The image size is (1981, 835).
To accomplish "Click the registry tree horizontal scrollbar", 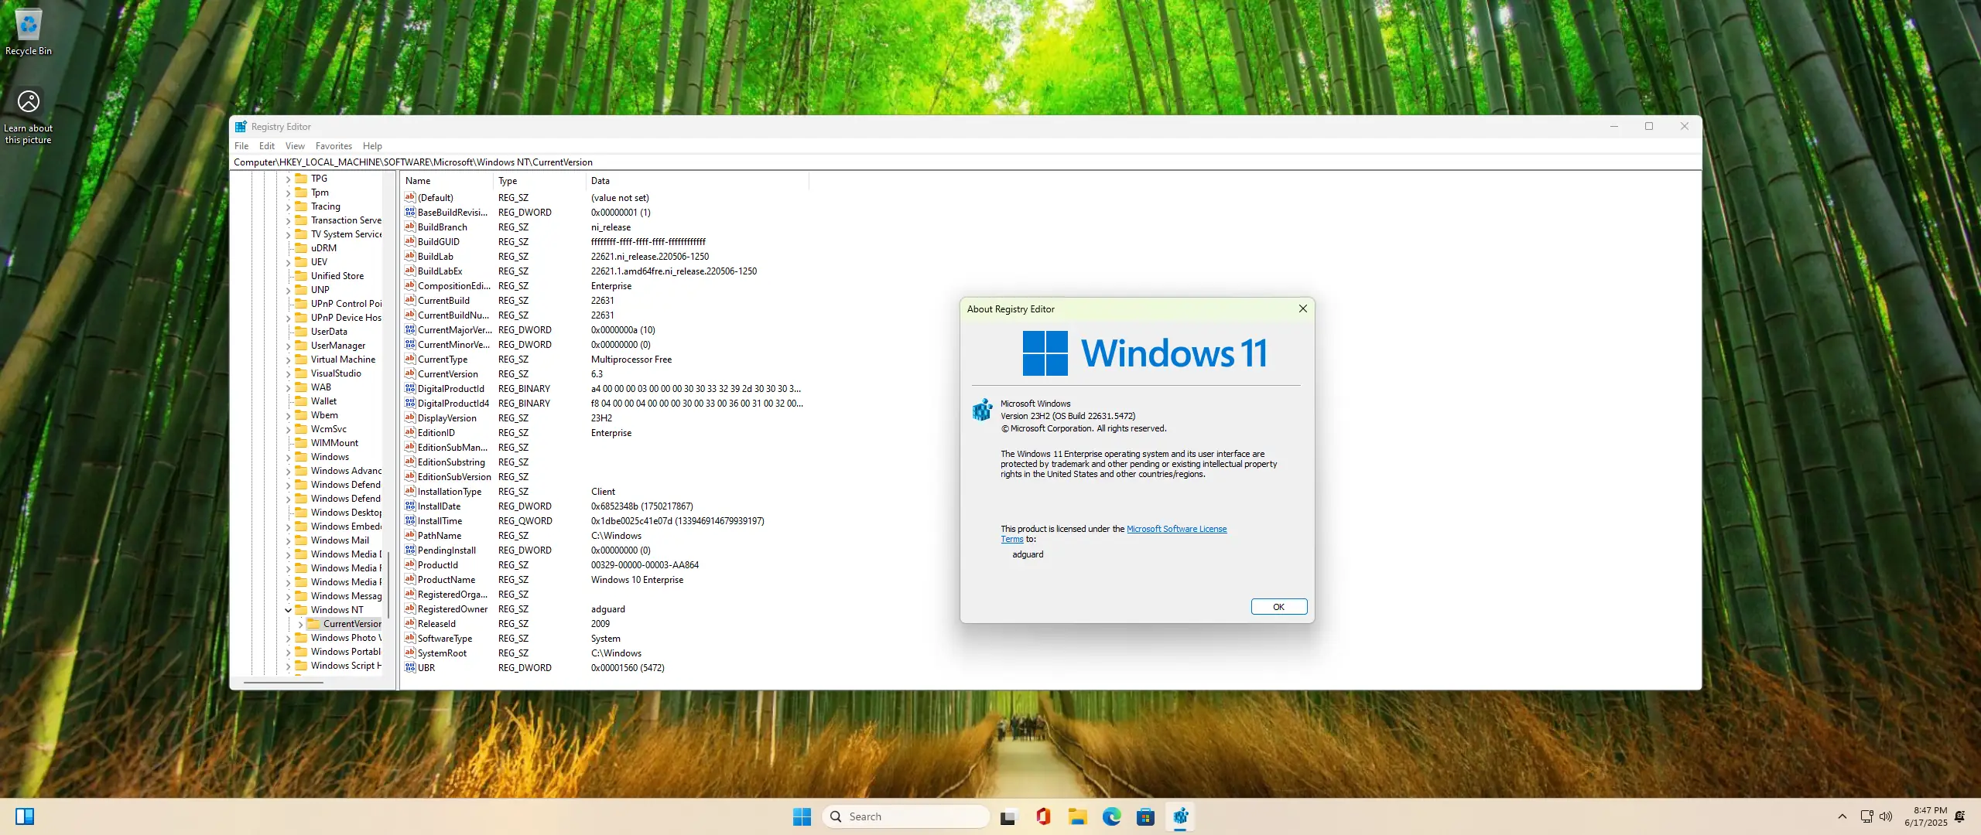I will pos(283,682).
